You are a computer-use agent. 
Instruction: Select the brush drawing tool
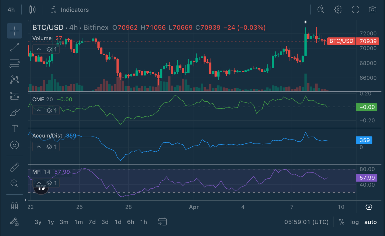pos(14,112)
